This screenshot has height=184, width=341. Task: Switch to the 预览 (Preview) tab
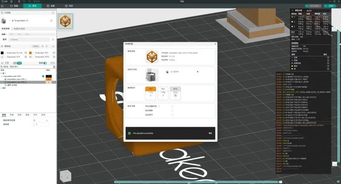[33, 6]
